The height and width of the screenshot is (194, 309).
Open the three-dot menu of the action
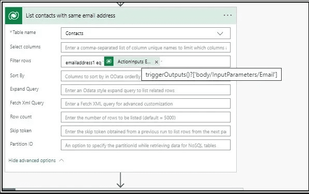227,15
